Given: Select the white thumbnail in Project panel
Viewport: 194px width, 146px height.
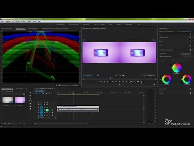Looking at the screenshot, I should point(8,100).
